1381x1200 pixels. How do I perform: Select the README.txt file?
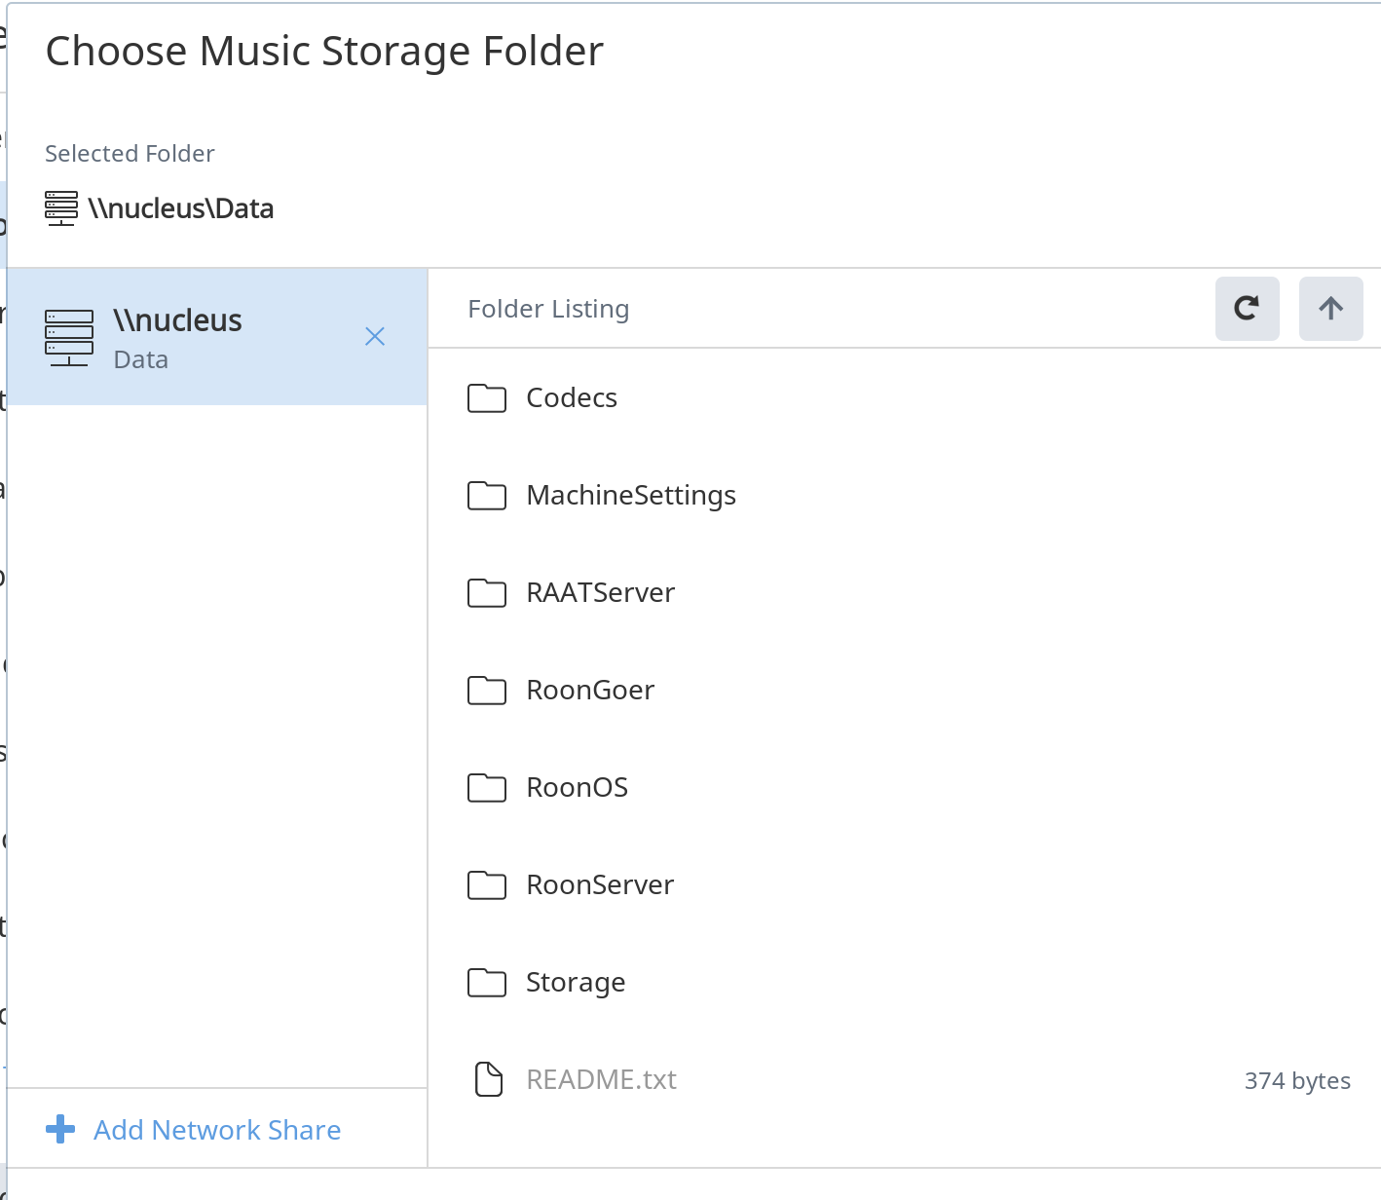(x=601, y=1080)
